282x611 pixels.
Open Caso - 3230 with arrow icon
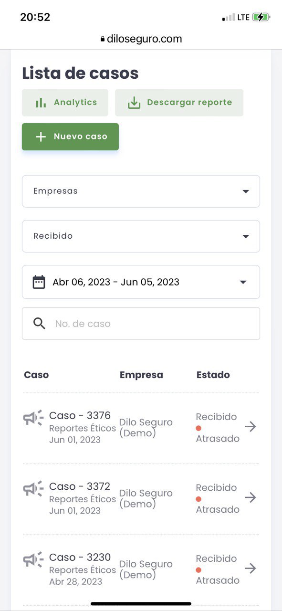pos(251,568)
